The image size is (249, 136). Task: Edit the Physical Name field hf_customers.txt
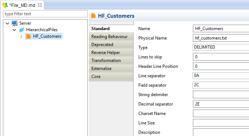point(221,38)
